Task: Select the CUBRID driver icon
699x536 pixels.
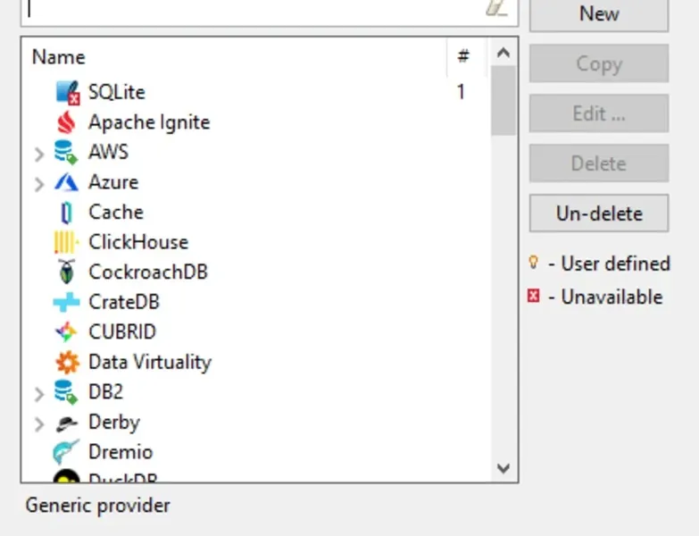Action: [67, 332]
